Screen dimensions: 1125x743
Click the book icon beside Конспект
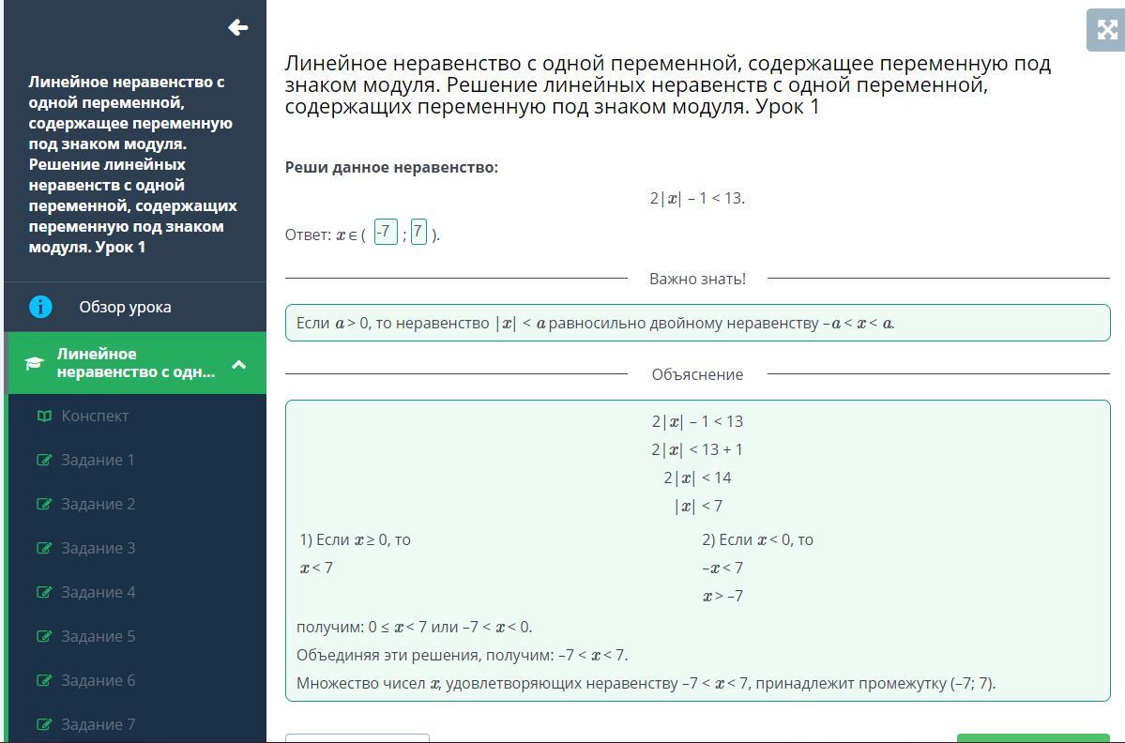[x=44, y=416]
